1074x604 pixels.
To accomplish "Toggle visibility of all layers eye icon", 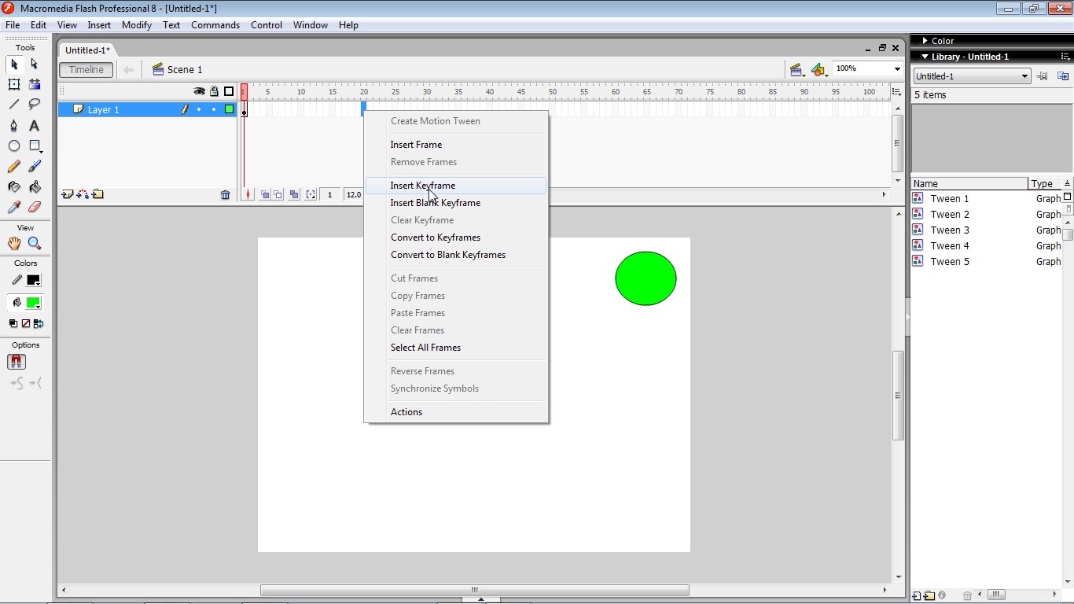I will (199, 91).
